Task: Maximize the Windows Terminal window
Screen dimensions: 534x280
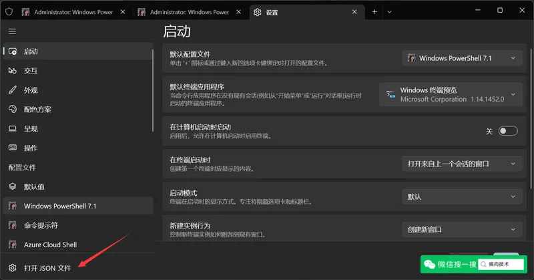Action: (x=499, y=10)
